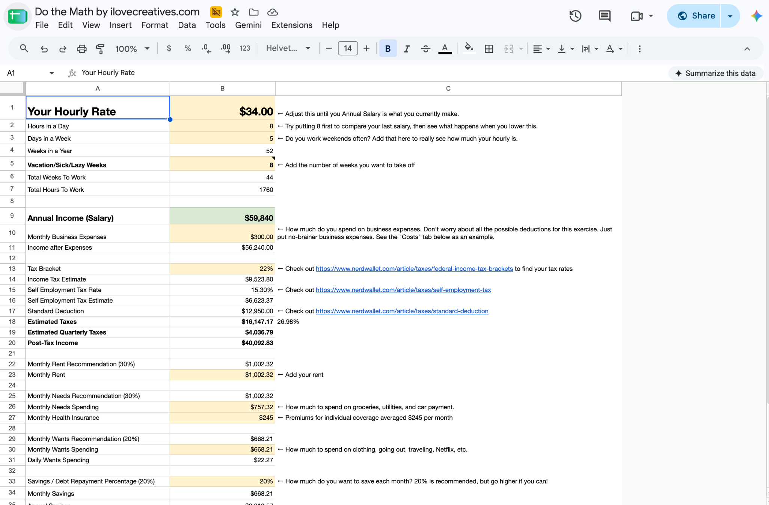Image resolution: width=769 pixels, height=505 pixels.
Task: Toggle strikethrough formatting
Action: pyautogui.click(x=425, y=48)
